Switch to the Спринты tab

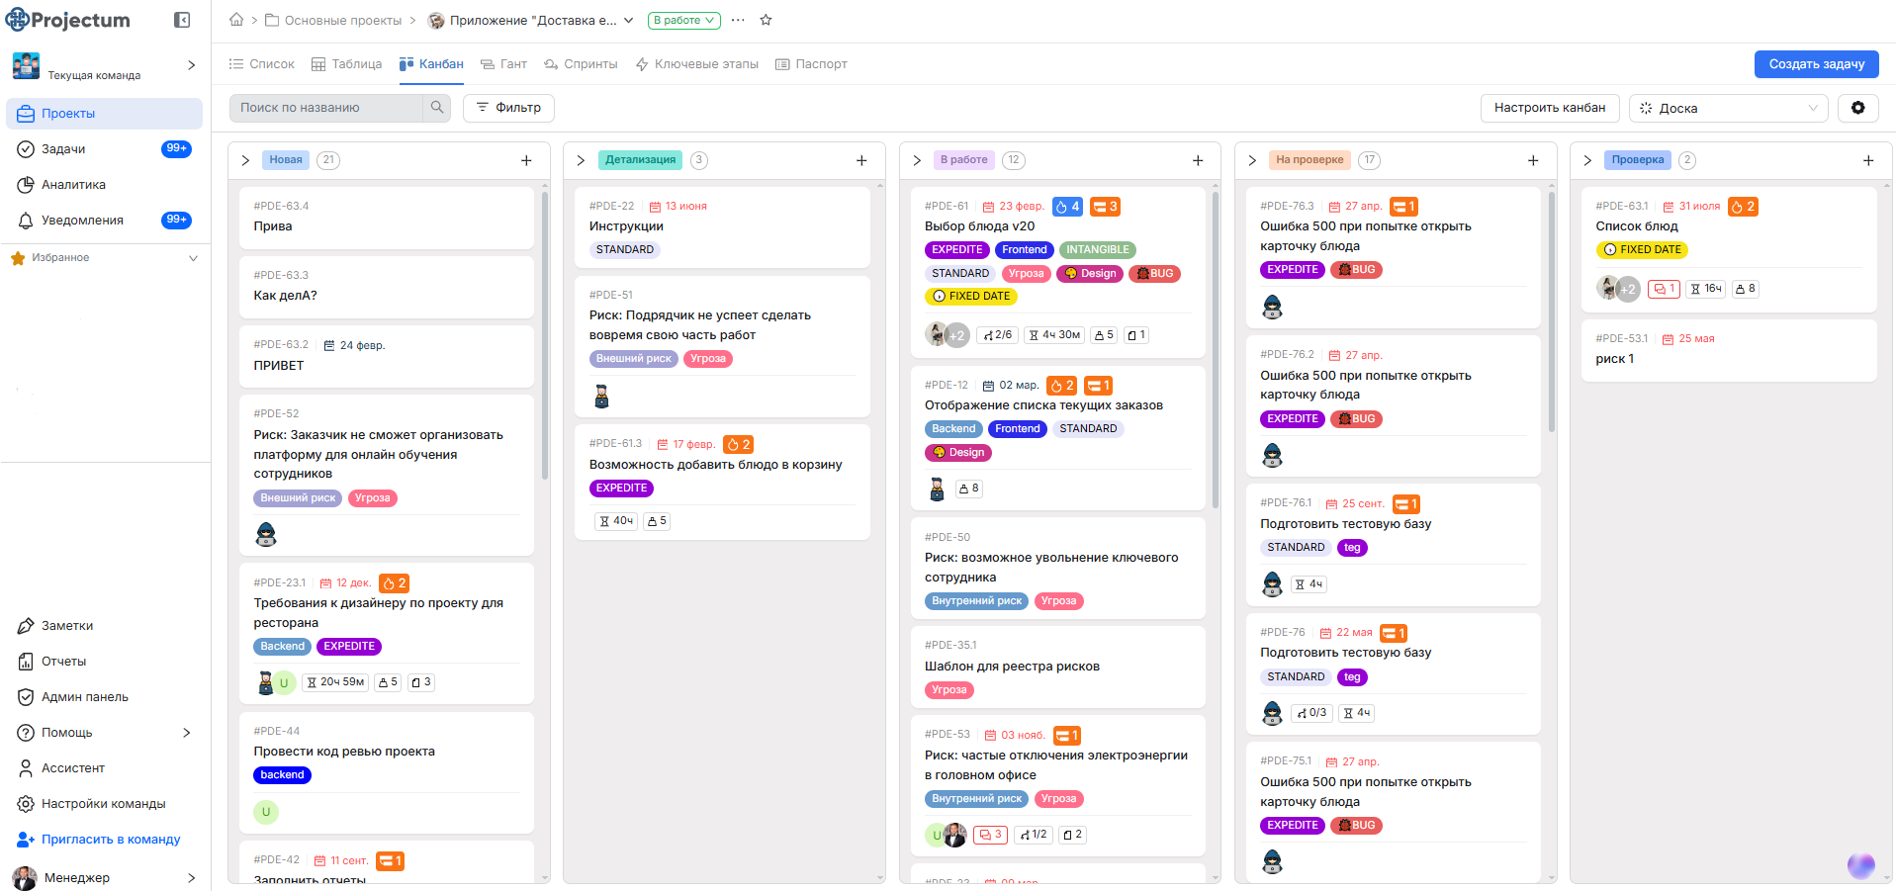[x=581, y=63]
